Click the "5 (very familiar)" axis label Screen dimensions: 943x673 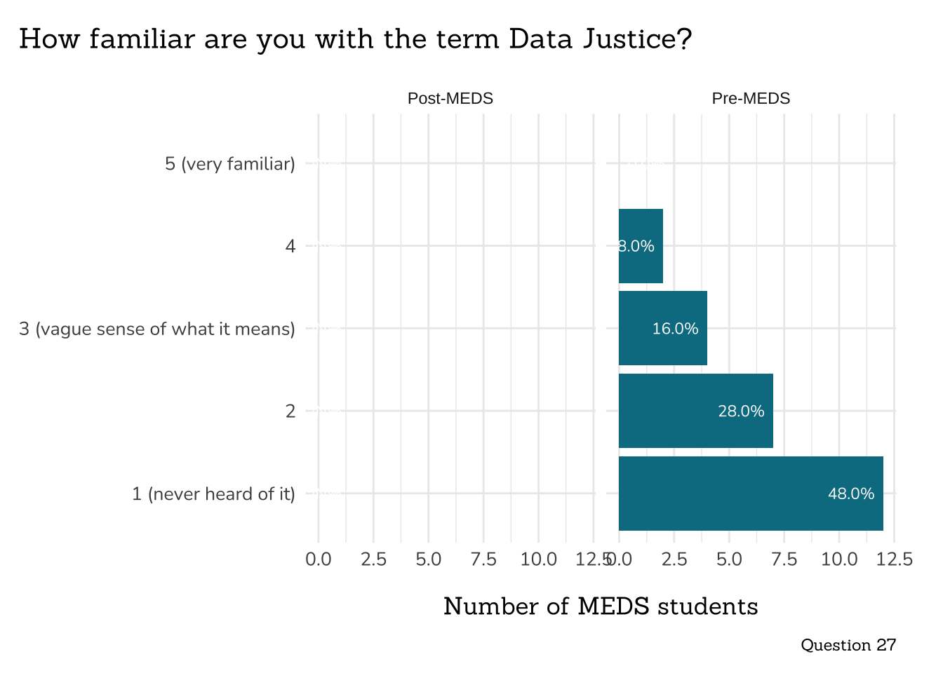point(230,164)
